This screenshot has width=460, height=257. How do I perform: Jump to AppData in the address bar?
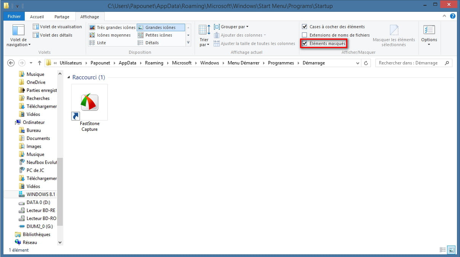pyautogui.click(x=127, y=63)
